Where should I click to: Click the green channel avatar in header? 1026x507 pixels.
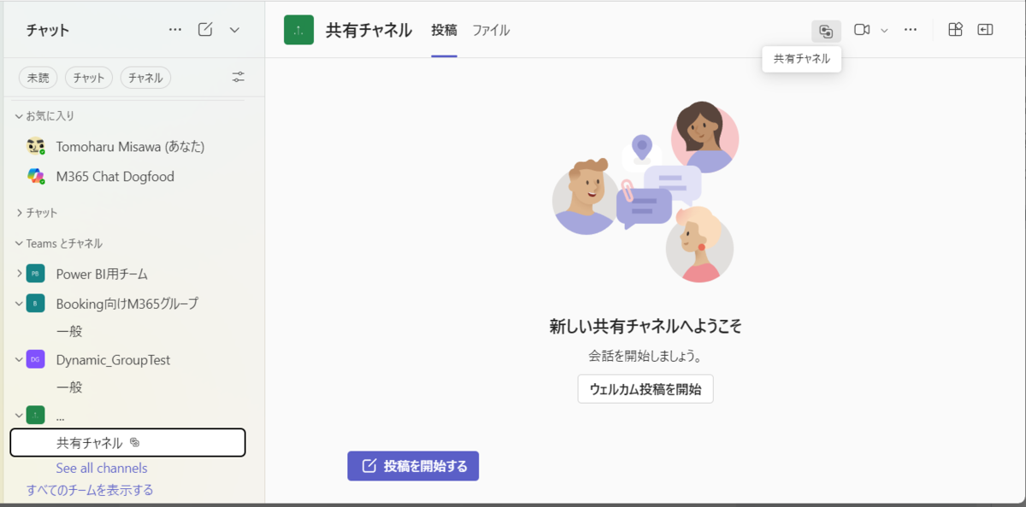pyautogui.click(x=298, y=30)
